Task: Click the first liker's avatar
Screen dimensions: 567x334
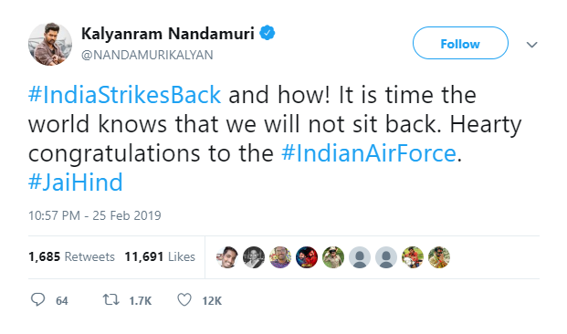Action: 227,257
